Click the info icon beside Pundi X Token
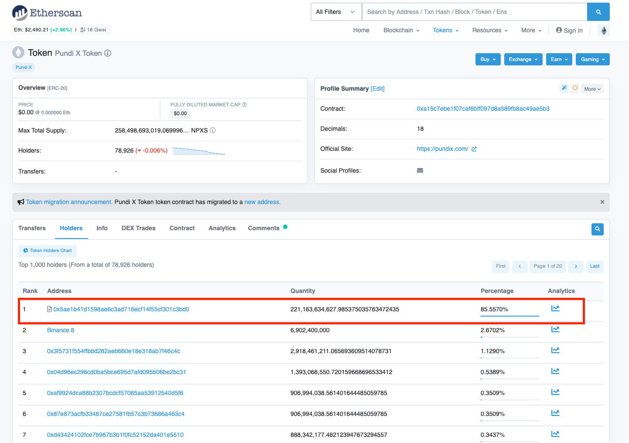 108,53
